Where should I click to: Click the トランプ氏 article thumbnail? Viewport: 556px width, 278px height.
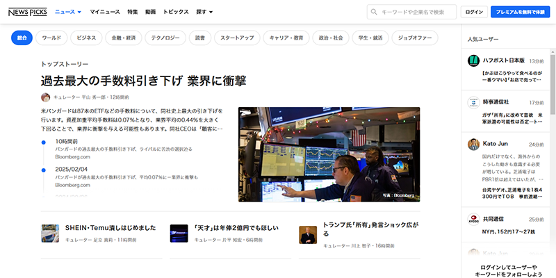click(x=308, y=234)
